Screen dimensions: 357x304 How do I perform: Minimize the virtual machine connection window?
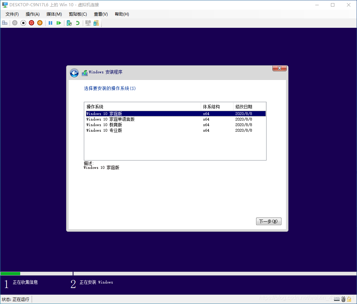(317, 5)
